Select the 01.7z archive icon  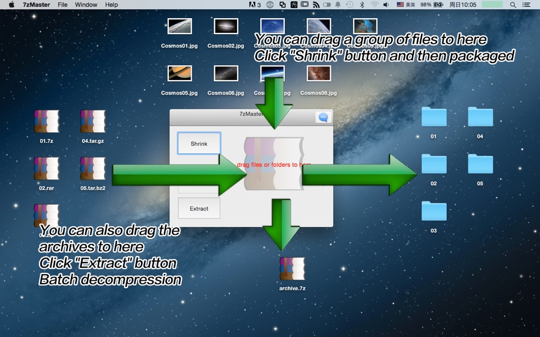47,121
